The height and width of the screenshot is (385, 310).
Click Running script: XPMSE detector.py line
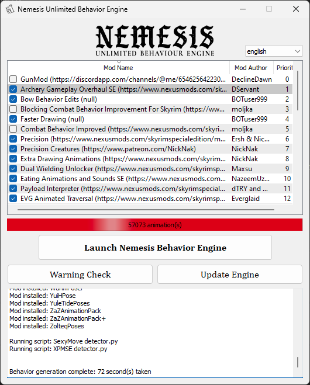pos(58,349)
